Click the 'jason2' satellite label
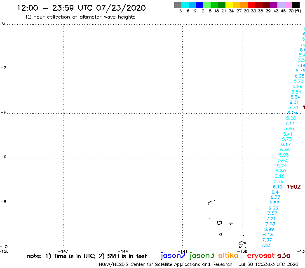Image resolution: width=305 pixels, height=268 pixels. point(173,256)
